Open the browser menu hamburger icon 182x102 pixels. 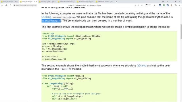pyautogui.click(x=167, y=2)
